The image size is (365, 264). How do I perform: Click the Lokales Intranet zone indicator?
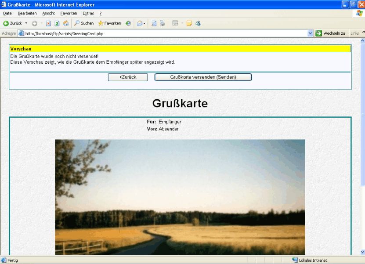click(310, 260)
